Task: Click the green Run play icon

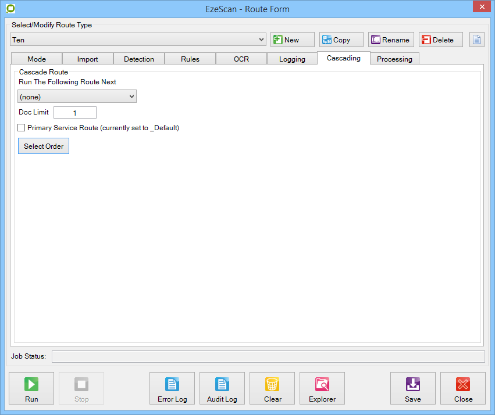Action: (31, 384)
